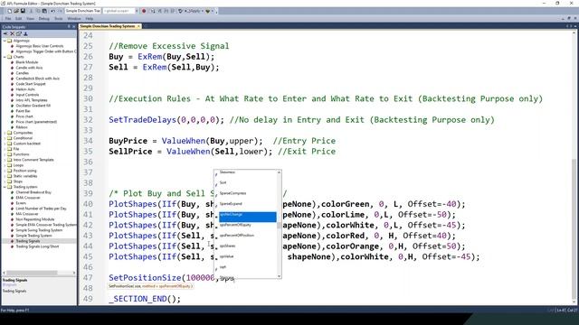Select the Input Controls snippet
The width and height of the screenshot is (579, 325).
tap(27, 95)
